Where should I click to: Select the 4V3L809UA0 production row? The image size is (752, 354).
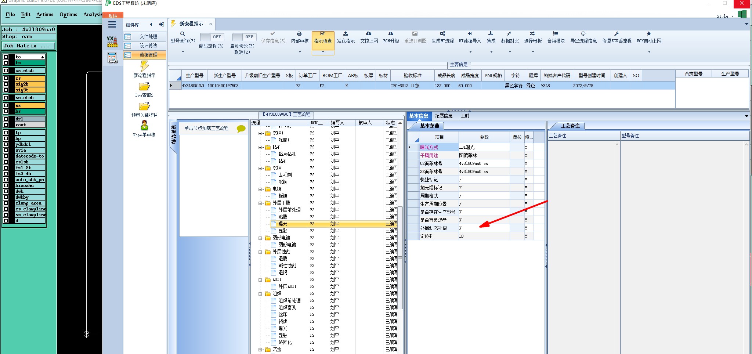pyautogui.click(x=422, y=86)
